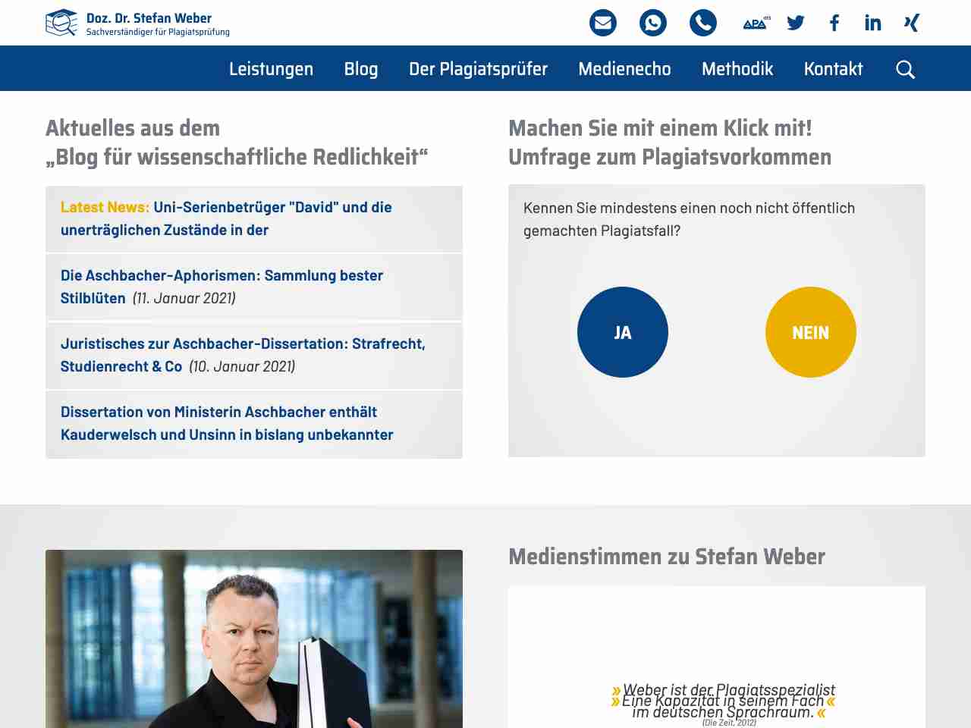971x728 pixels.
Task: Open search with the magnifier icon
Action: 905,69
